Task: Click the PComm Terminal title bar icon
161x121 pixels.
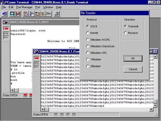Action: pos(2,2)
